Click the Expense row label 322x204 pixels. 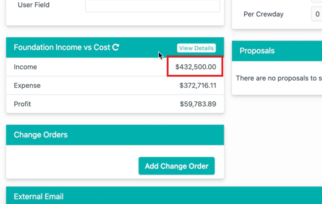(x=27, y=85)
